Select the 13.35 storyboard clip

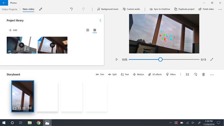[23, 96]
